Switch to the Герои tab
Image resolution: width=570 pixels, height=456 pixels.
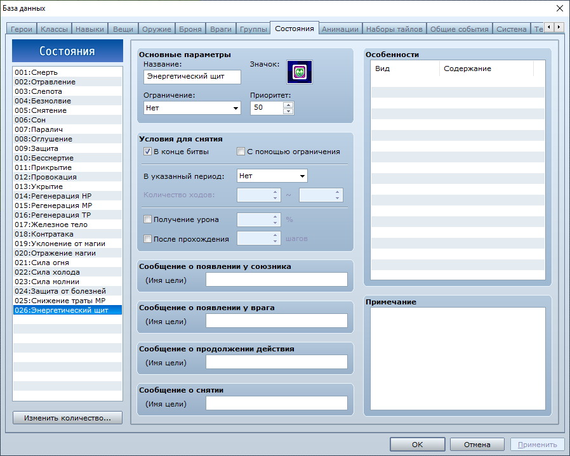(22, 29)
